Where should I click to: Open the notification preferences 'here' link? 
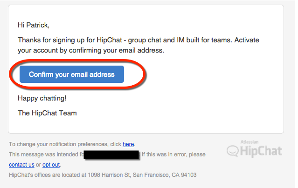[x=128, y=144]
